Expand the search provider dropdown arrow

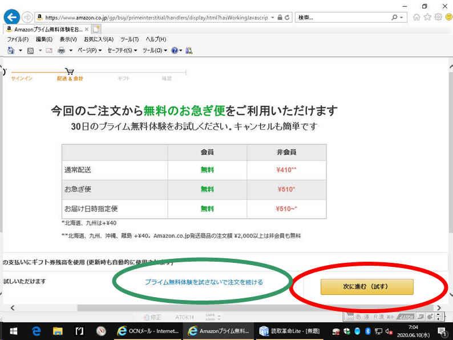click(x=401, y=17)
